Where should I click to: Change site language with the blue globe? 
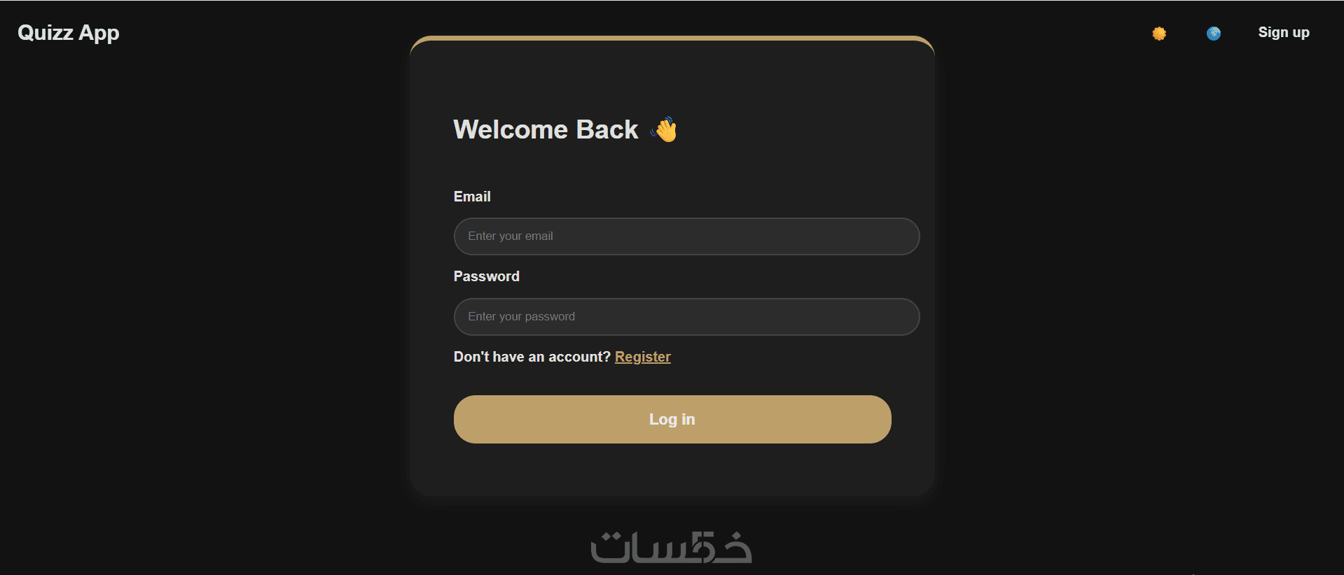click(1214, 33)
